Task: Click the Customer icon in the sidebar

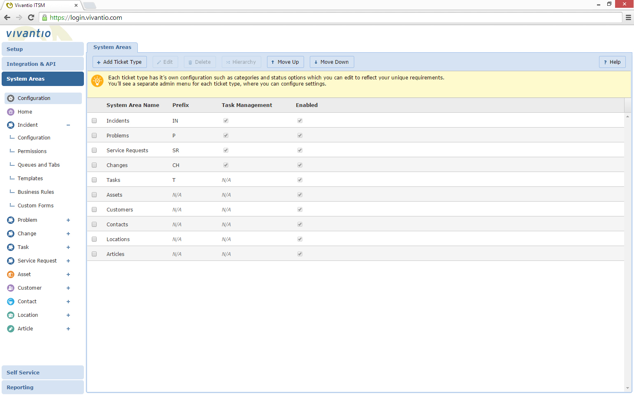Action: click(10, 288)
